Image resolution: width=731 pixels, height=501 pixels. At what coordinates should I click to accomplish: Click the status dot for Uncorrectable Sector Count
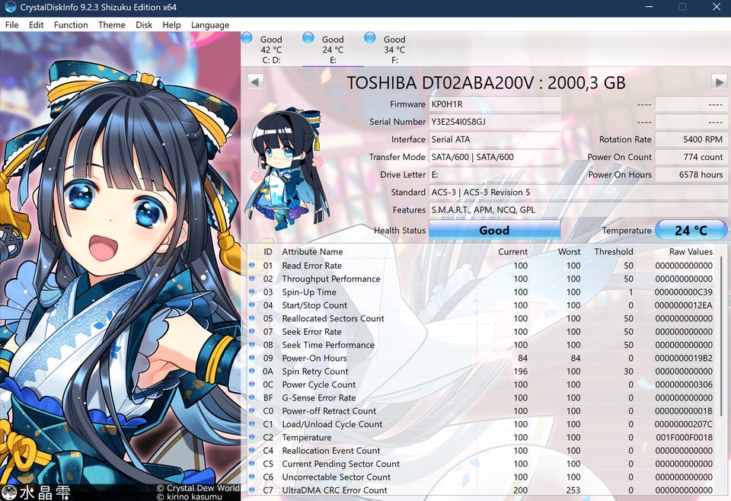[x=252, y=477]
